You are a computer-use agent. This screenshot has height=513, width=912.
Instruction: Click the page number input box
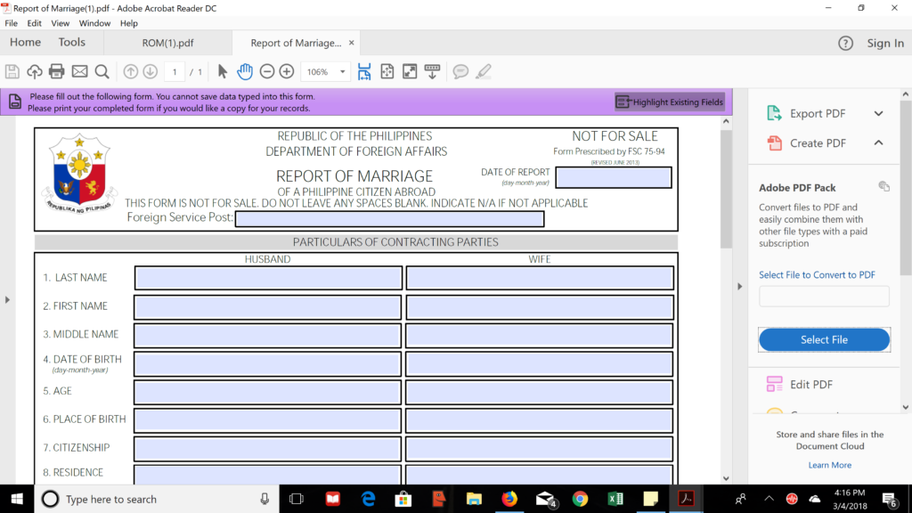(x=175, y=71)
